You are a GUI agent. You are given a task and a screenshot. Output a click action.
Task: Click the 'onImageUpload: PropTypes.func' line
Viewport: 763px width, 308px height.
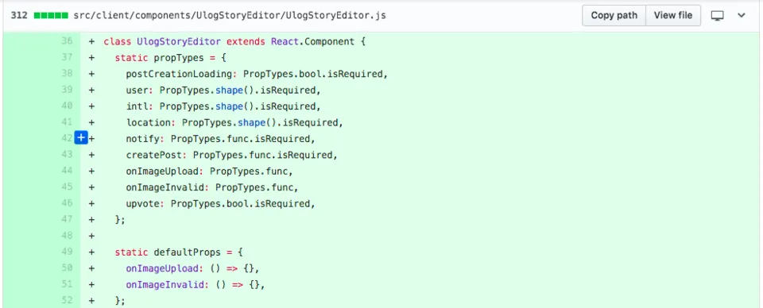tap(210, 171)
